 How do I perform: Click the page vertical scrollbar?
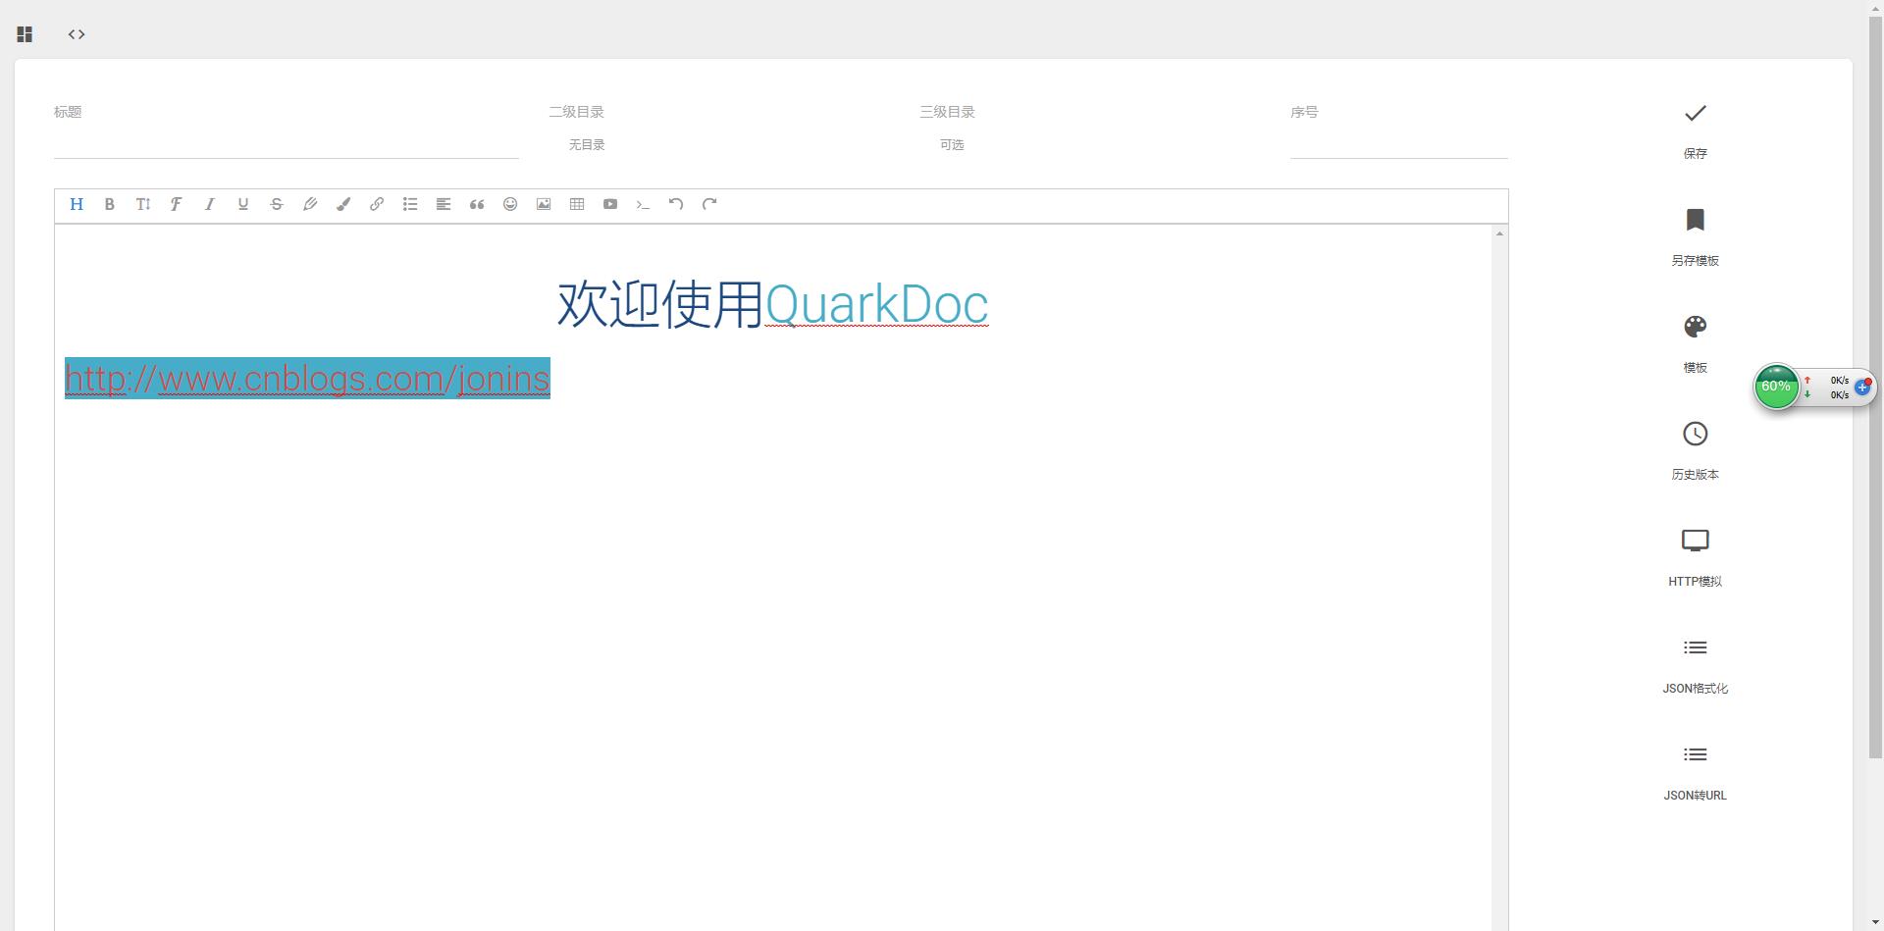pyautogui.click(x=1875, y=388)
